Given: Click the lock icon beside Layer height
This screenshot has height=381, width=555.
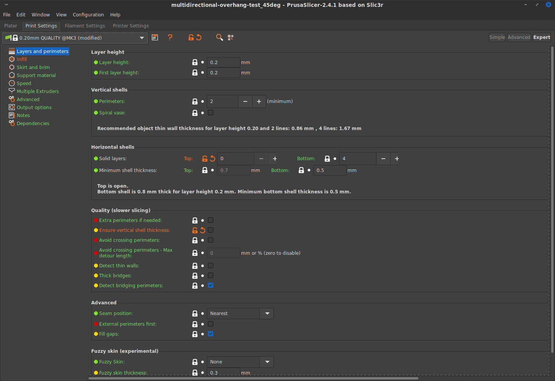Looking at the screenshot, I should click(x=195, y=62).
